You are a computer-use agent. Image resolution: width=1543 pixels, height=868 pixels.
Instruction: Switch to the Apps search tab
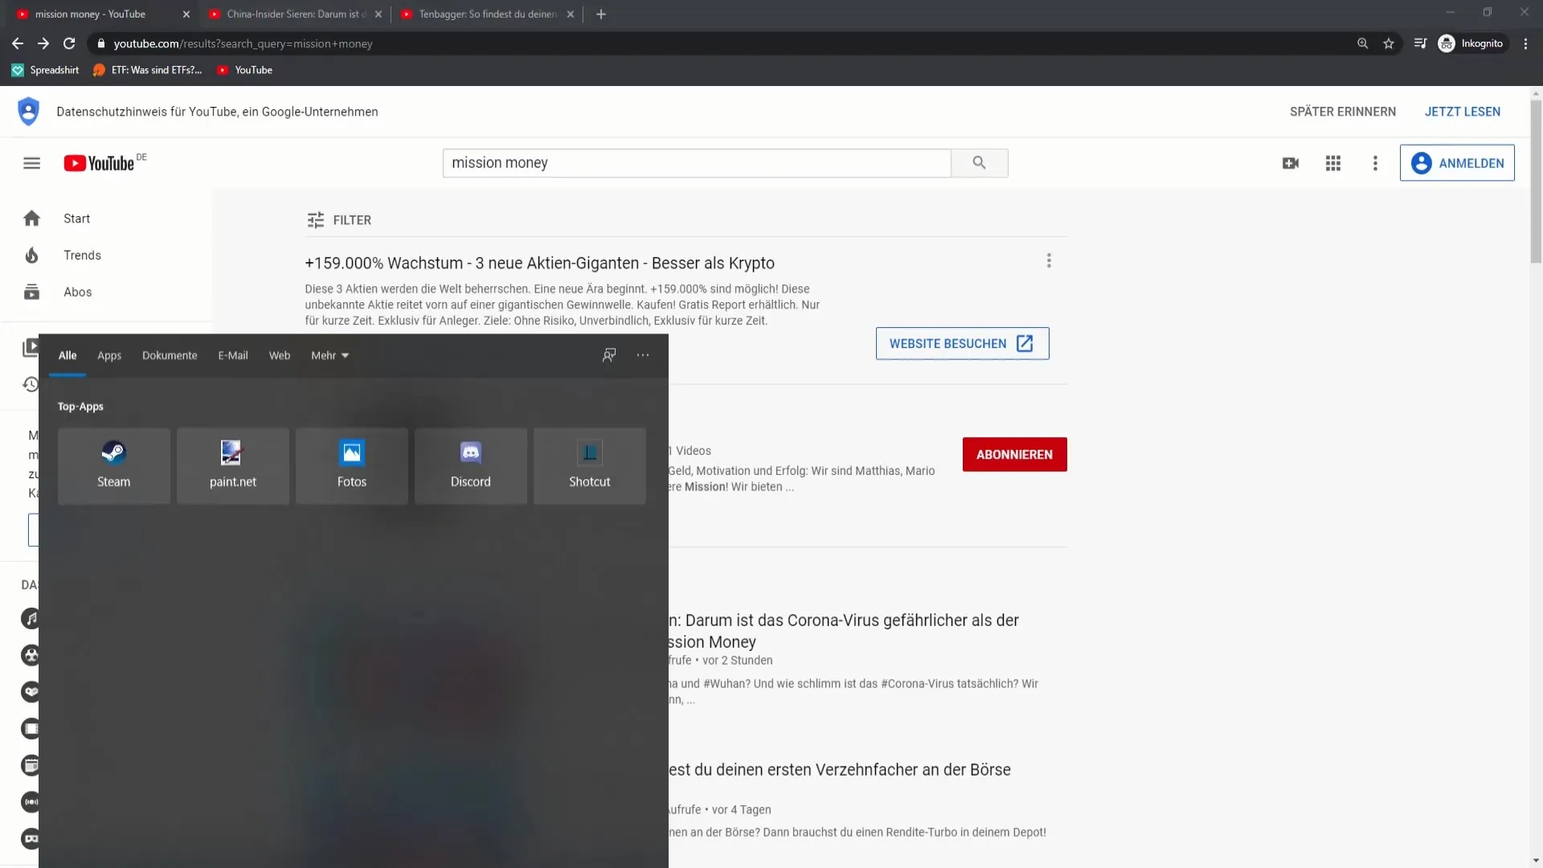pos(109,355)
